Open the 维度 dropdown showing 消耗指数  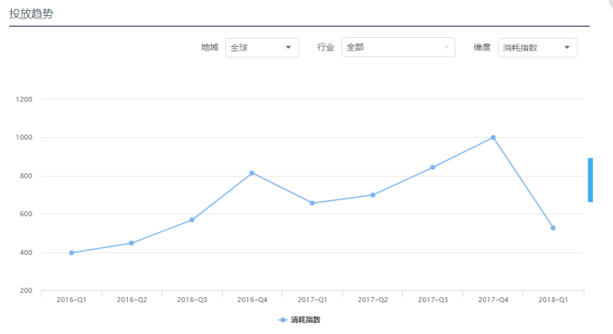[x=537, y=48]
